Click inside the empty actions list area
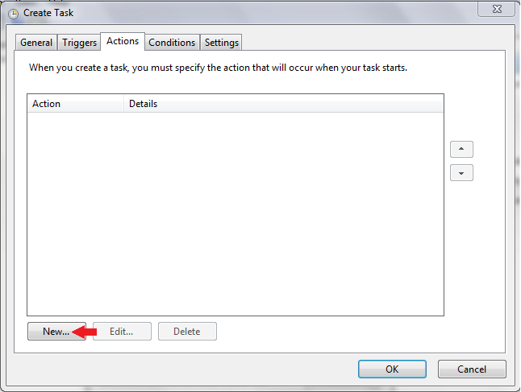This screenshot has width=521, height=392. click(235, 214)
